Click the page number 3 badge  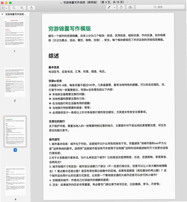click(15, 150)
